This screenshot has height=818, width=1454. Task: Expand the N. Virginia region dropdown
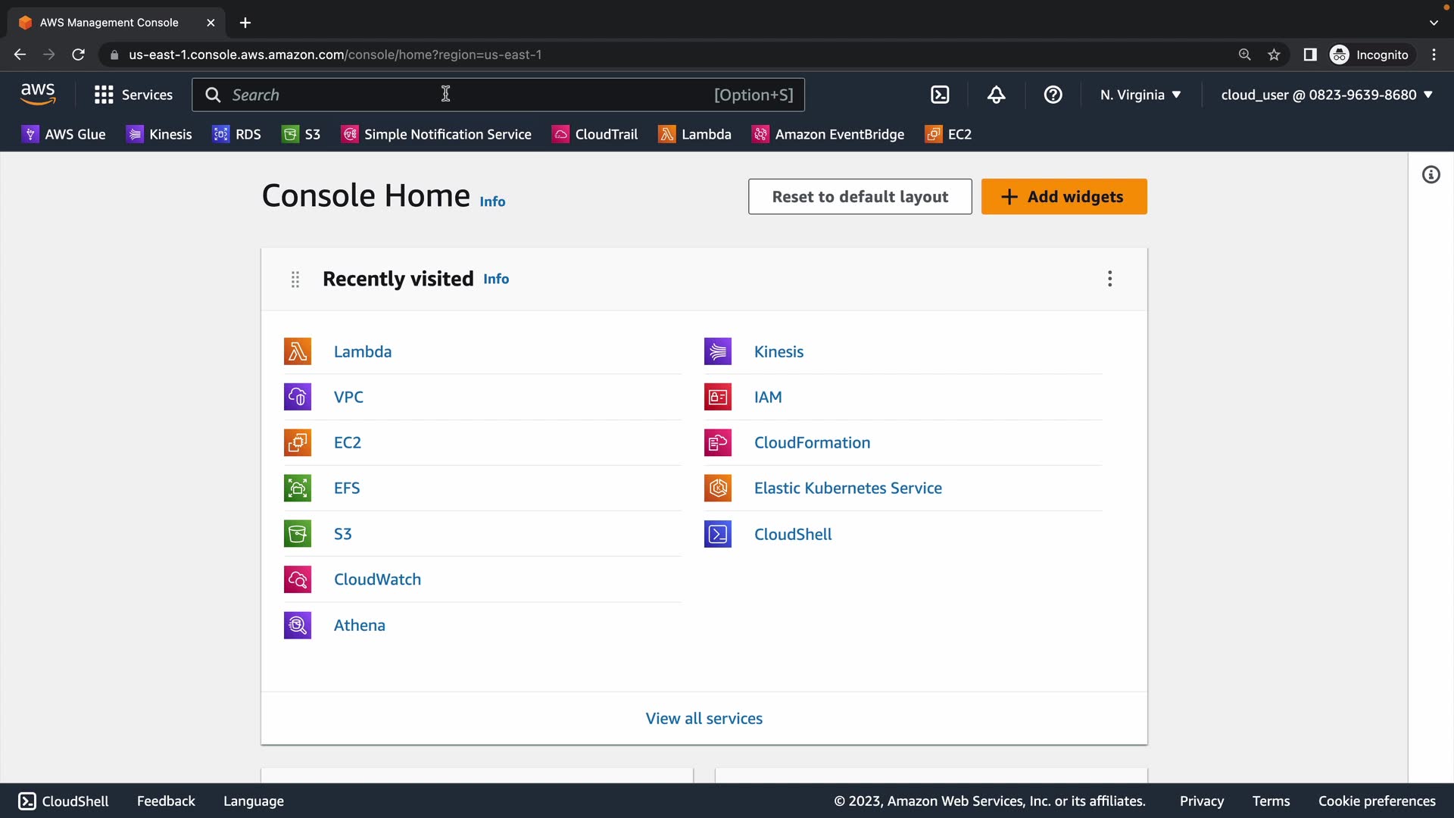coord(1140,95)
